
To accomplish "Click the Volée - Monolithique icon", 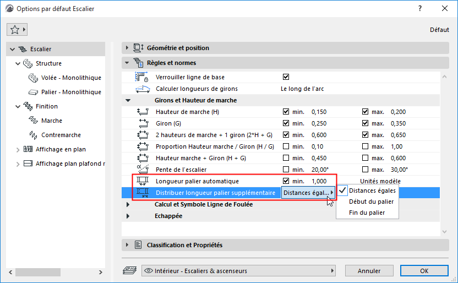I will coord(33,78).
